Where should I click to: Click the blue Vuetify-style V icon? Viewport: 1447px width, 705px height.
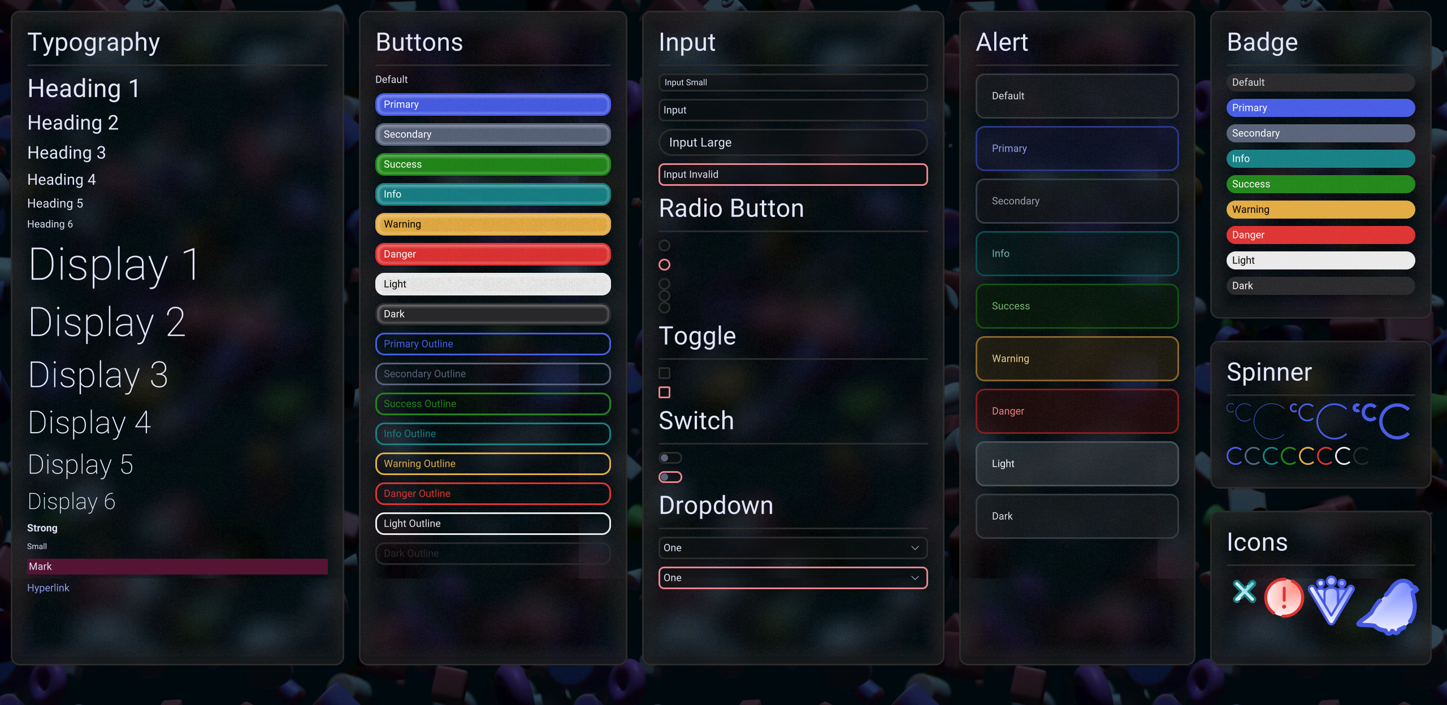pyautogui.click(x=1331, y=600)
